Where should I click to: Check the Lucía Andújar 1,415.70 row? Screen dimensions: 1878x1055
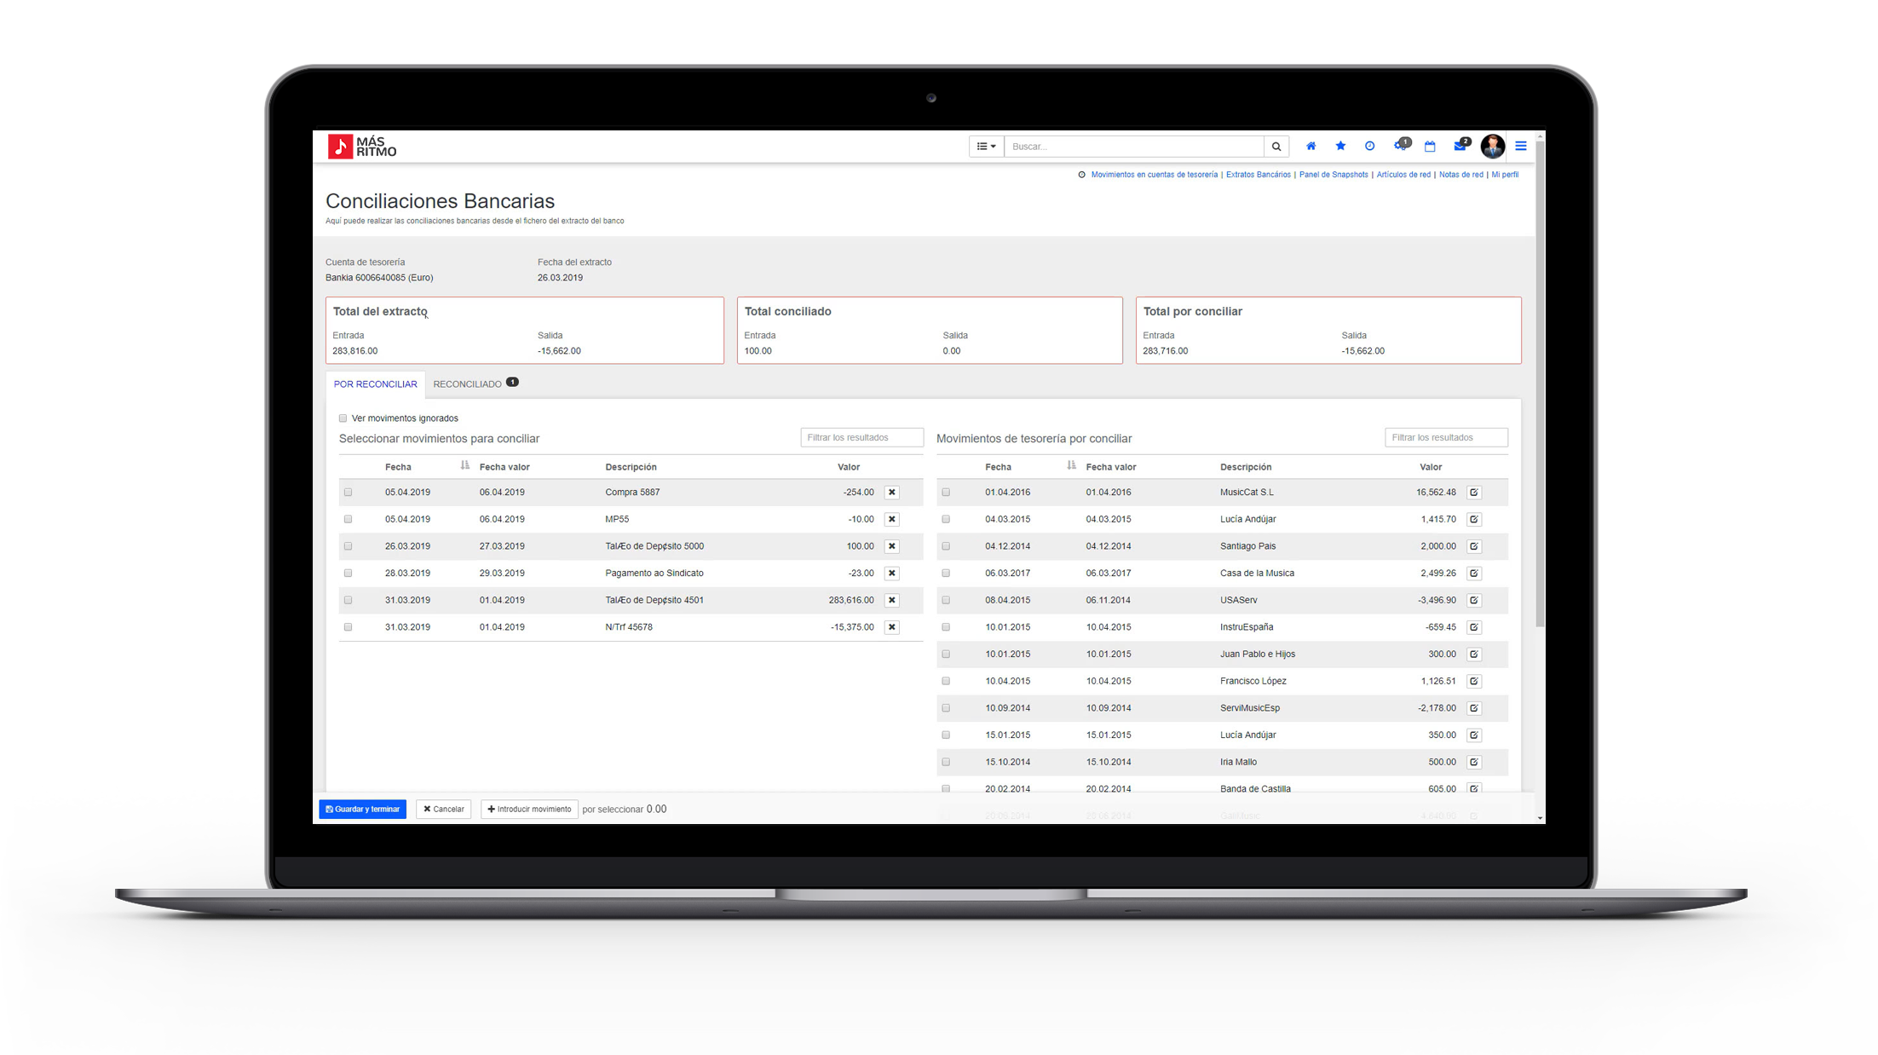(x=946, y=519)
